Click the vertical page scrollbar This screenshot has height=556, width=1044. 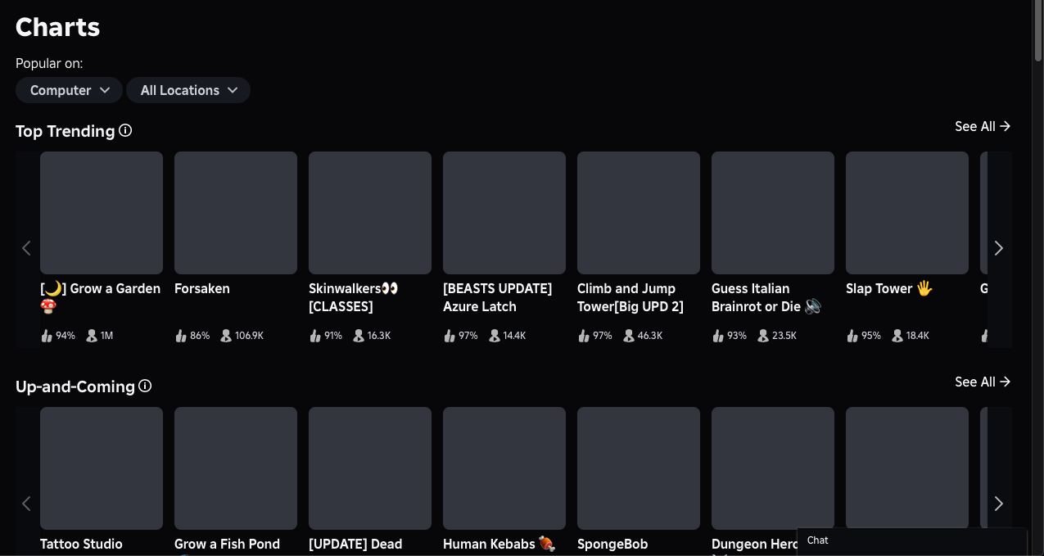1037,33
